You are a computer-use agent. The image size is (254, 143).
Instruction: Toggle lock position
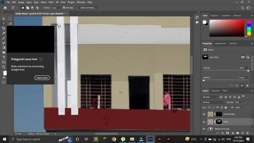[x=217, y=107]
